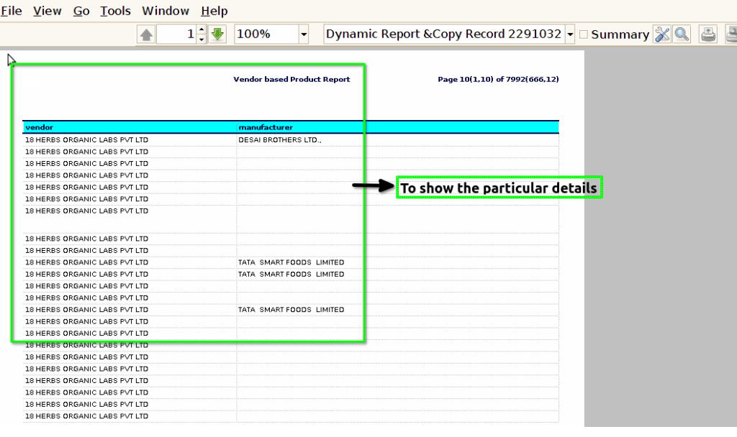This screenshot has height=437, width=737.
Task: Open the magnifier search icon
Action: [682, 34]
